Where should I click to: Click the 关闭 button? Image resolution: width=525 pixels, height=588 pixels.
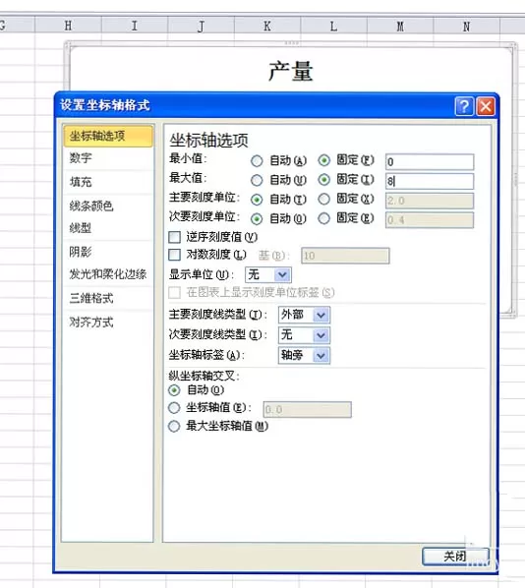coord(455,557)
